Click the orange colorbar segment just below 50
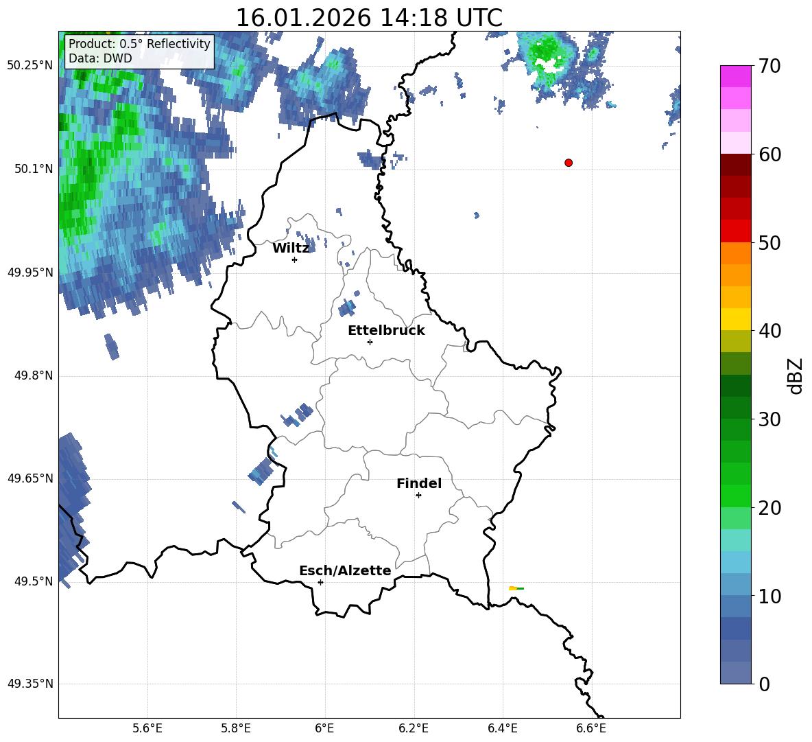Image resolution: width=812 pixels, height=742 pixels. pyautogui.click(x=735, y=253)
